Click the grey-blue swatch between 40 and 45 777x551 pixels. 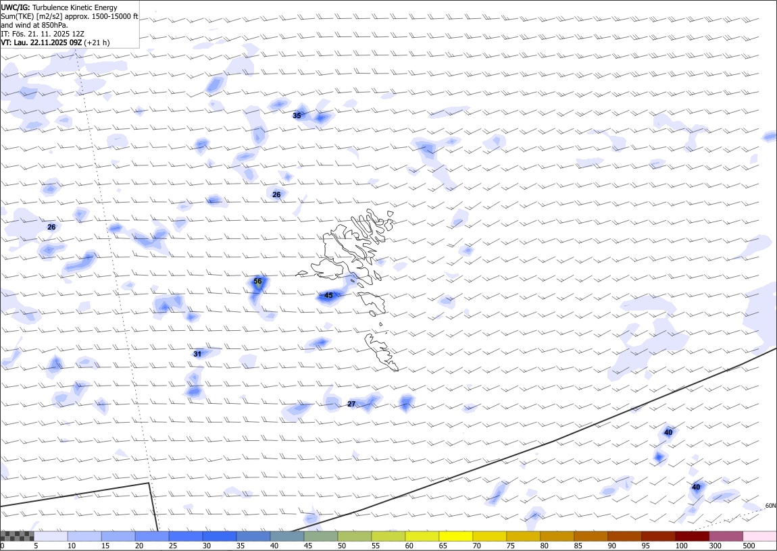click(x=287, y=535)
